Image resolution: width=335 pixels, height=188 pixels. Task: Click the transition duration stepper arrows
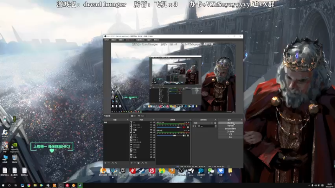(x=216, y=126)
